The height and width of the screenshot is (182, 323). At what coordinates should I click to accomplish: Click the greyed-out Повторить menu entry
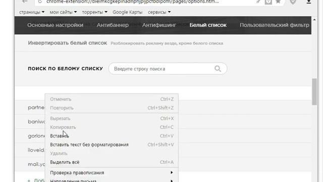tap(112, 108)
